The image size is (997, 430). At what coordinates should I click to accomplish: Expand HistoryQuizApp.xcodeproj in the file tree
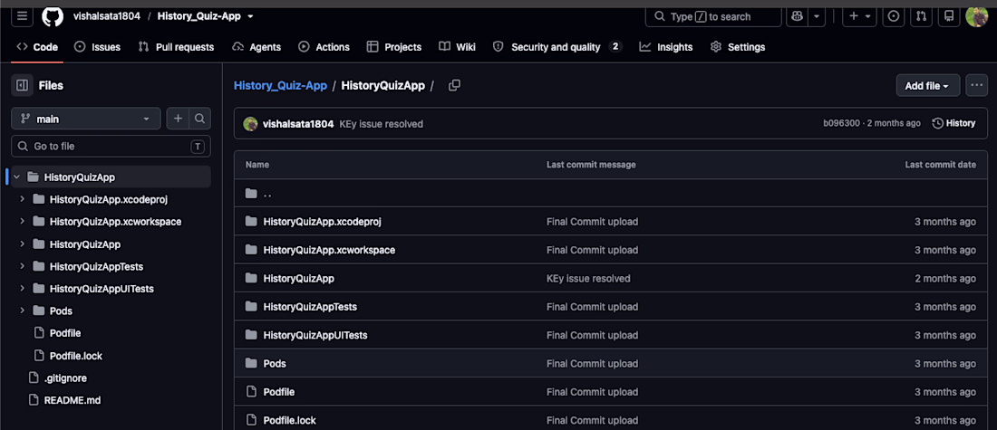coord(23,199)
